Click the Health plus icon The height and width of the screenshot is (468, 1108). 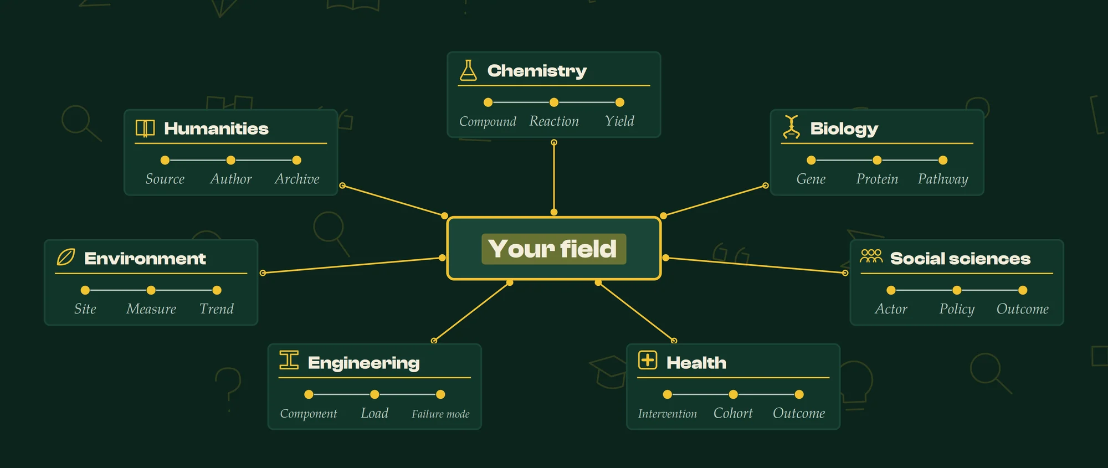[x=648, y=360]
